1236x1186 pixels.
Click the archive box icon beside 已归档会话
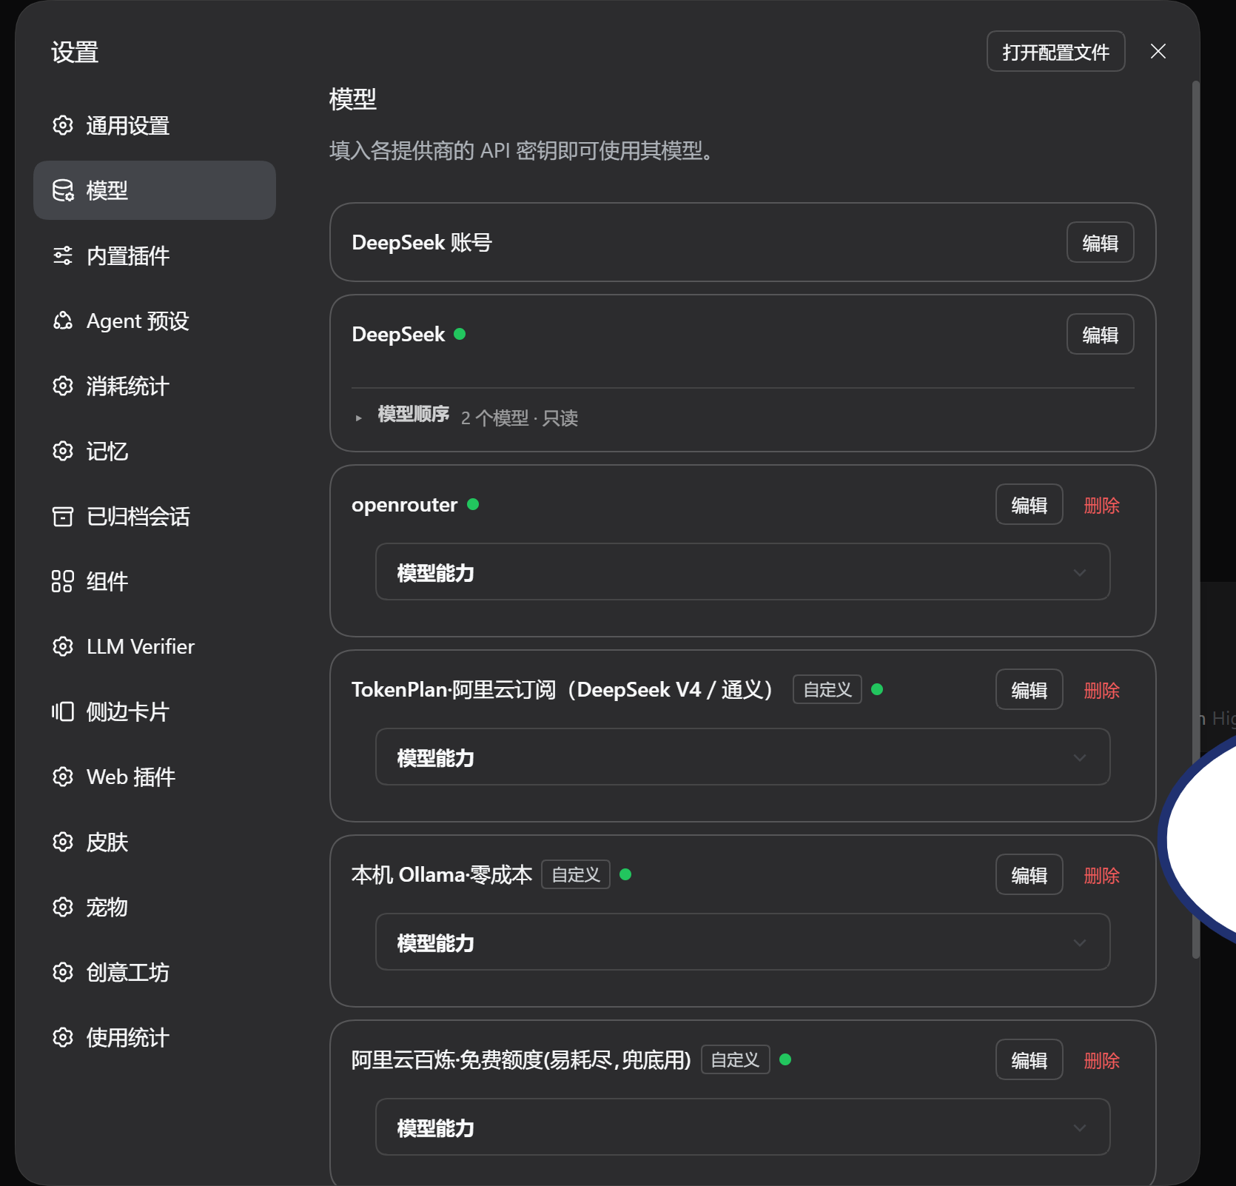point(63,516)
